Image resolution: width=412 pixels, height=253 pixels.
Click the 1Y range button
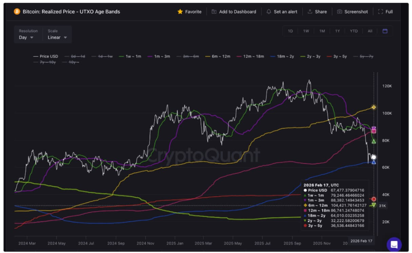point(337,31)
